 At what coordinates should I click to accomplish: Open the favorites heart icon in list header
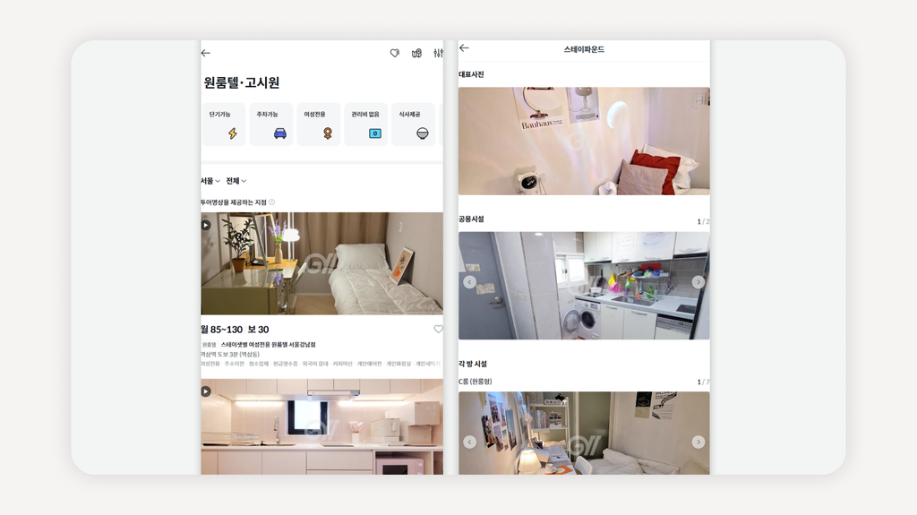[395, 53]
